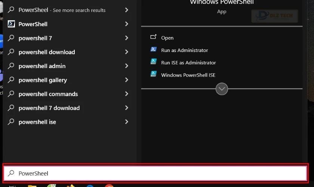Click the magnifier icon in the search box
This screenshot has height=187, width=314.
pyautogui.click(x=11, y=173)
